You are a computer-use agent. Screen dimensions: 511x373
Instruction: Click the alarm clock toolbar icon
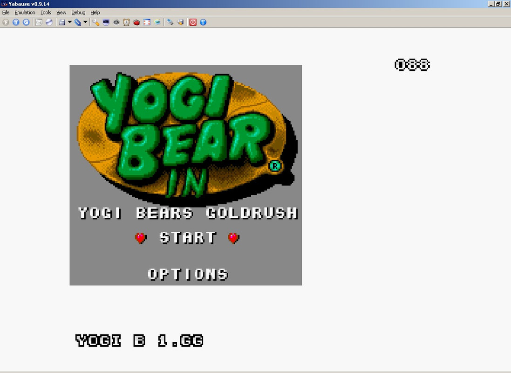click(126, 22)
